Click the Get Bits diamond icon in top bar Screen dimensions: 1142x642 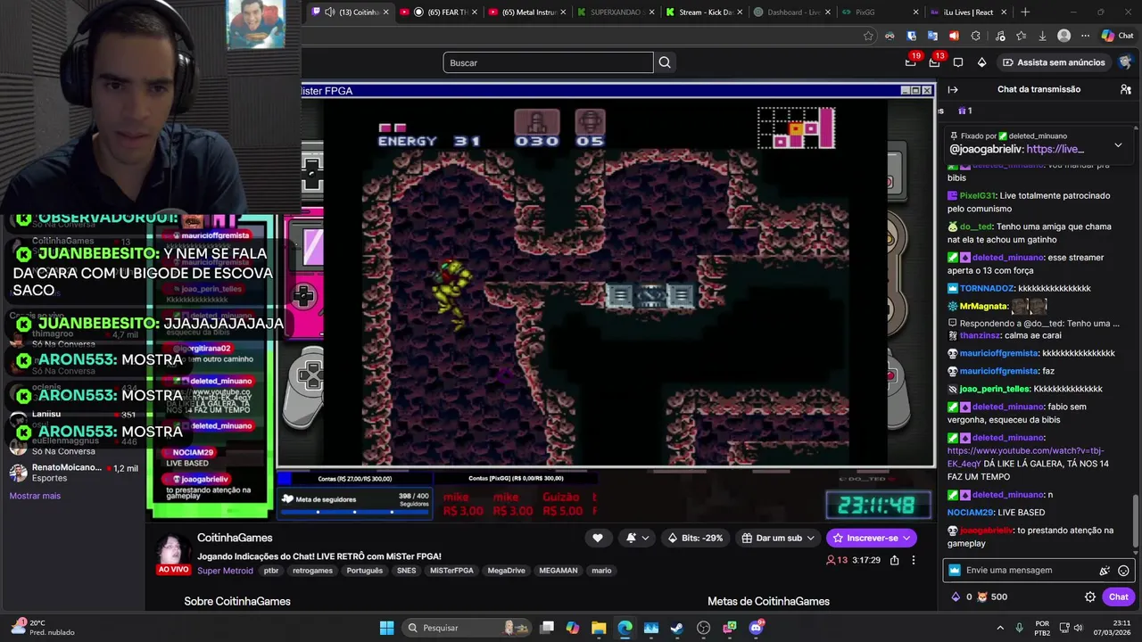981,62
